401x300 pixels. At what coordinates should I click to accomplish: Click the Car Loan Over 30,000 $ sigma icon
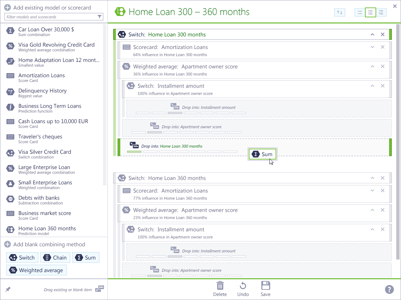click(10, 31)
